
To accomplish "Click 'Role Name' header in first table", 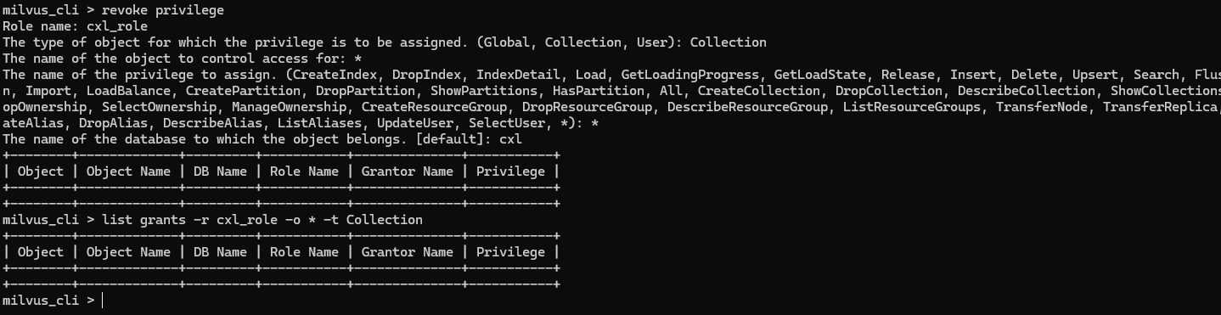I will (x=304, y=172).
